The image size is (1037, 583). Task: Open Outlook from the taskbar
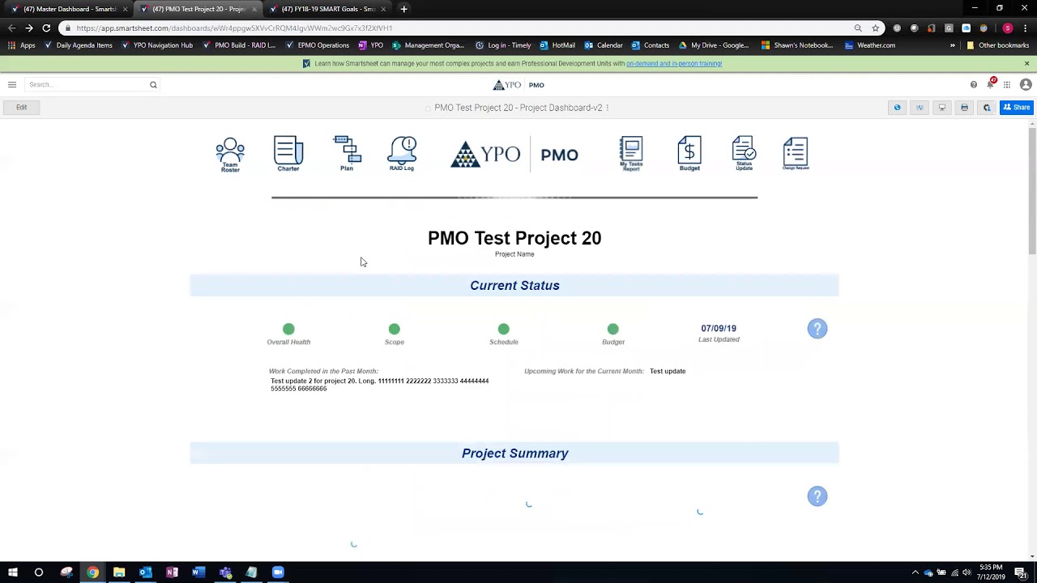click(145, 572)
